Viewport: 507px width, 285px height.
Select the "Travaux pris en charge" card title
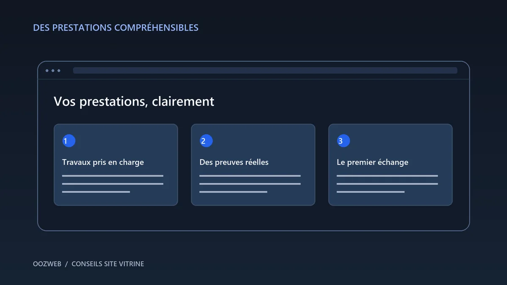point(103,162)
